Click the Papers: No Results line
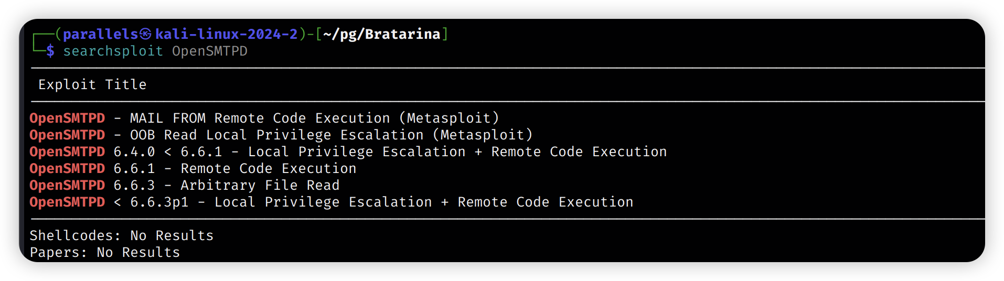Image resolution: width=1004 pixels, height=281 pixels. coord(105,252)
